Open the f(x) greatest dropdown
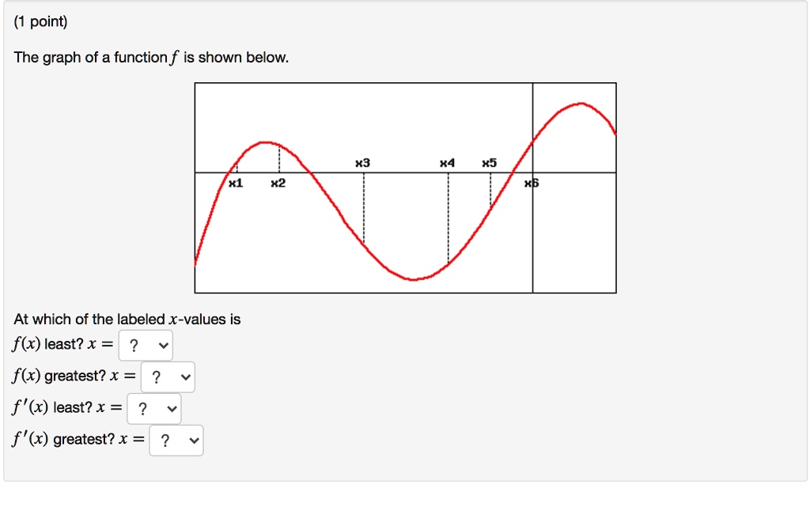This screenshot has width=810, height=507. [167, 376]
